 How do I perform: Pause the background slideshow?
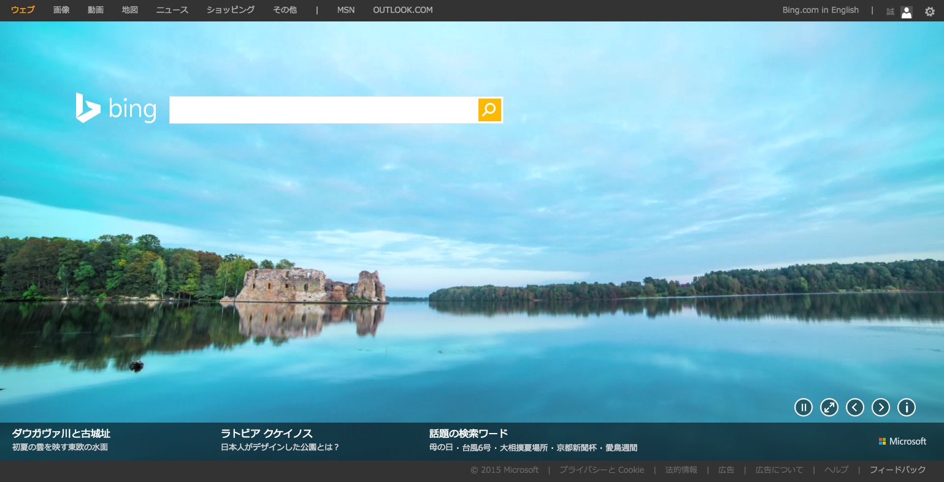pyautogui.click(x=803, y=407)
